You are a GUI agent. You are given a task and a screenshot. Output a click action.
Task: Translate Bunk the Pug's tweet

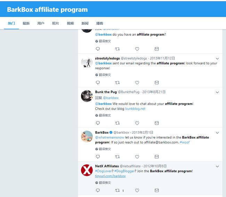103,115
